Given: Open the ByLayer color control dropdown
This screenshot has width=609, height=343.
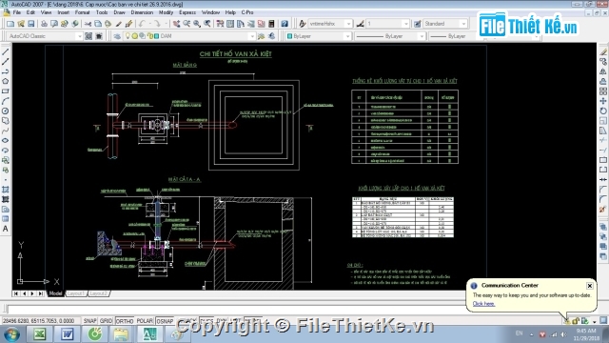Looking at the screenshot, I should pyautogui.click(x=347, y=36).
